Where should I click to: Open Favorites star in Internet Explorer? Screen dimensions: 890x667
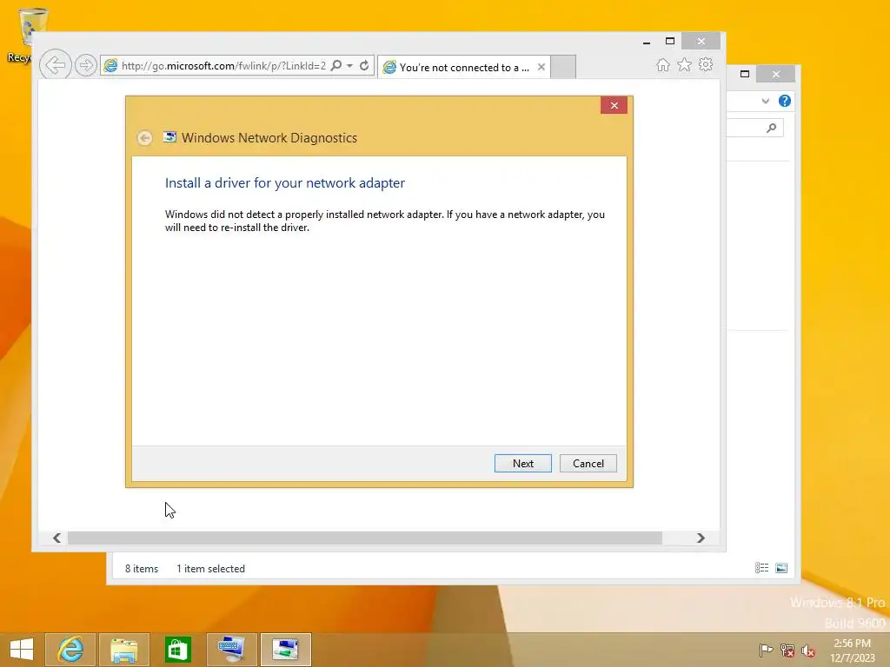[x=685, y=64]
